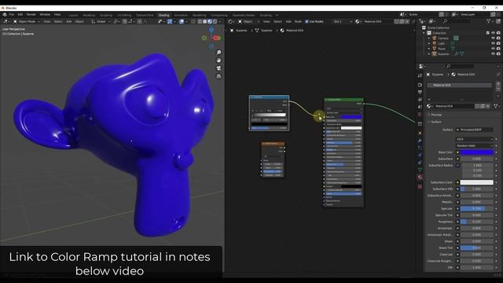Screen dimensions: 503x283
Task: Toggle the camera view icon in the 3D viewport
Action: pos(218,68)
